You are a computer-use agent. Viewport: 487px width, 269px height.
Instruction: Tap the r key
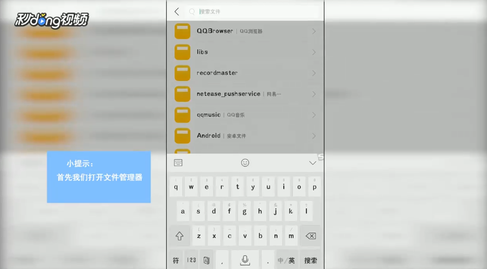tap(222, 186)
